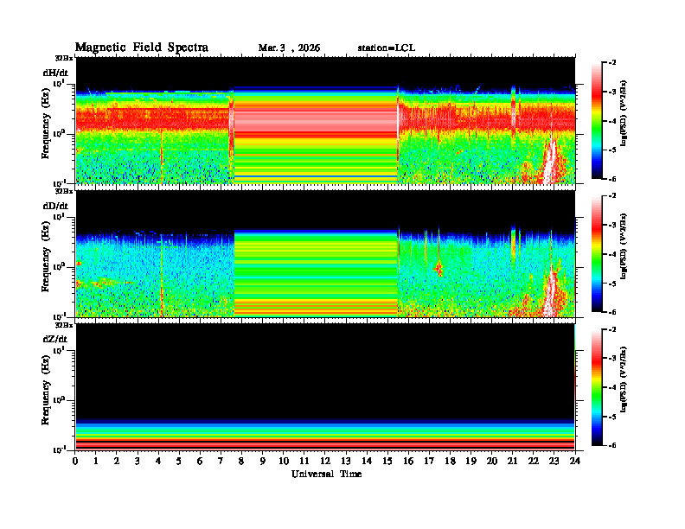This screenshot has width=685, height=529.
Task: Click hour '14' on the time axis
Action: (367, 462)
